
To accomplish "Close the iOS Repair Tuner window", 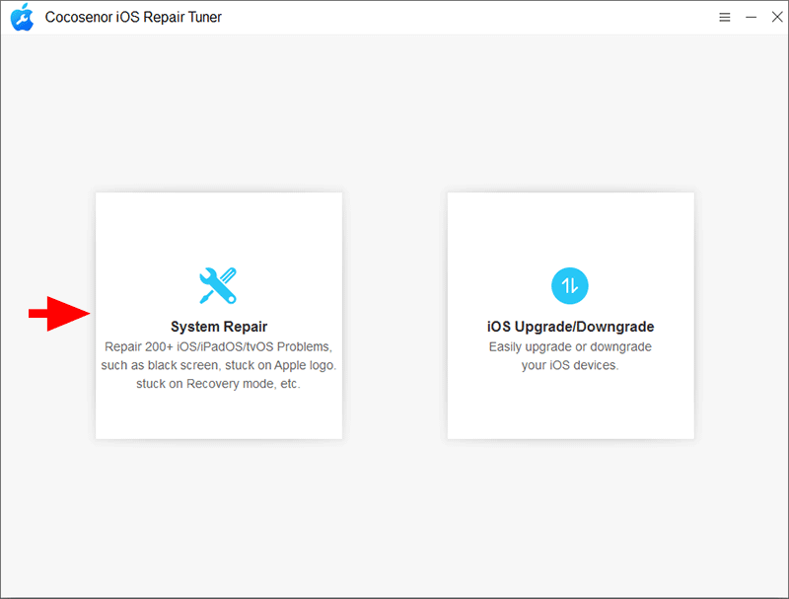I will coord(777,17).
